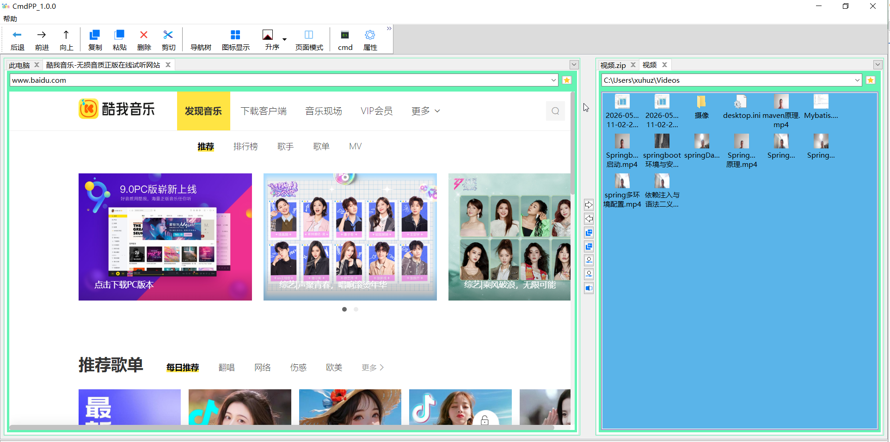Viewport: 890px width, 442px height.
Task: Close the 此电脑 tab
Action: pos(37,65)
